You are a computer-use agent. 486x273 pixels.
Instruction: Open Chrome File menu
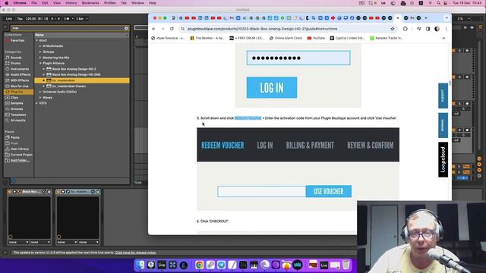click(x=33, y=3)
